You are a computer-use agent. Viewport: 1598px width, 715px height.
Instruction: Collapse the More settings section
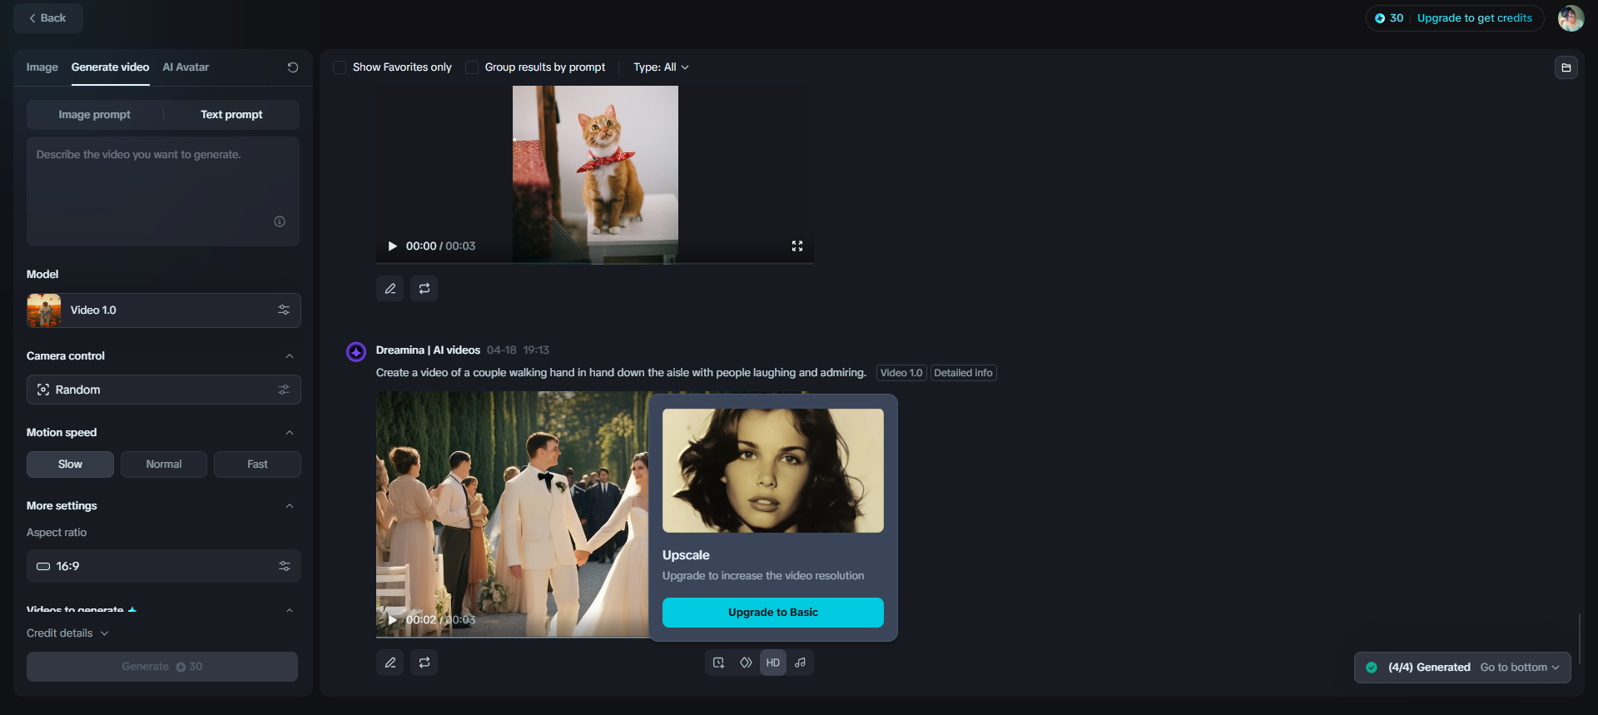tap(290, 506)
